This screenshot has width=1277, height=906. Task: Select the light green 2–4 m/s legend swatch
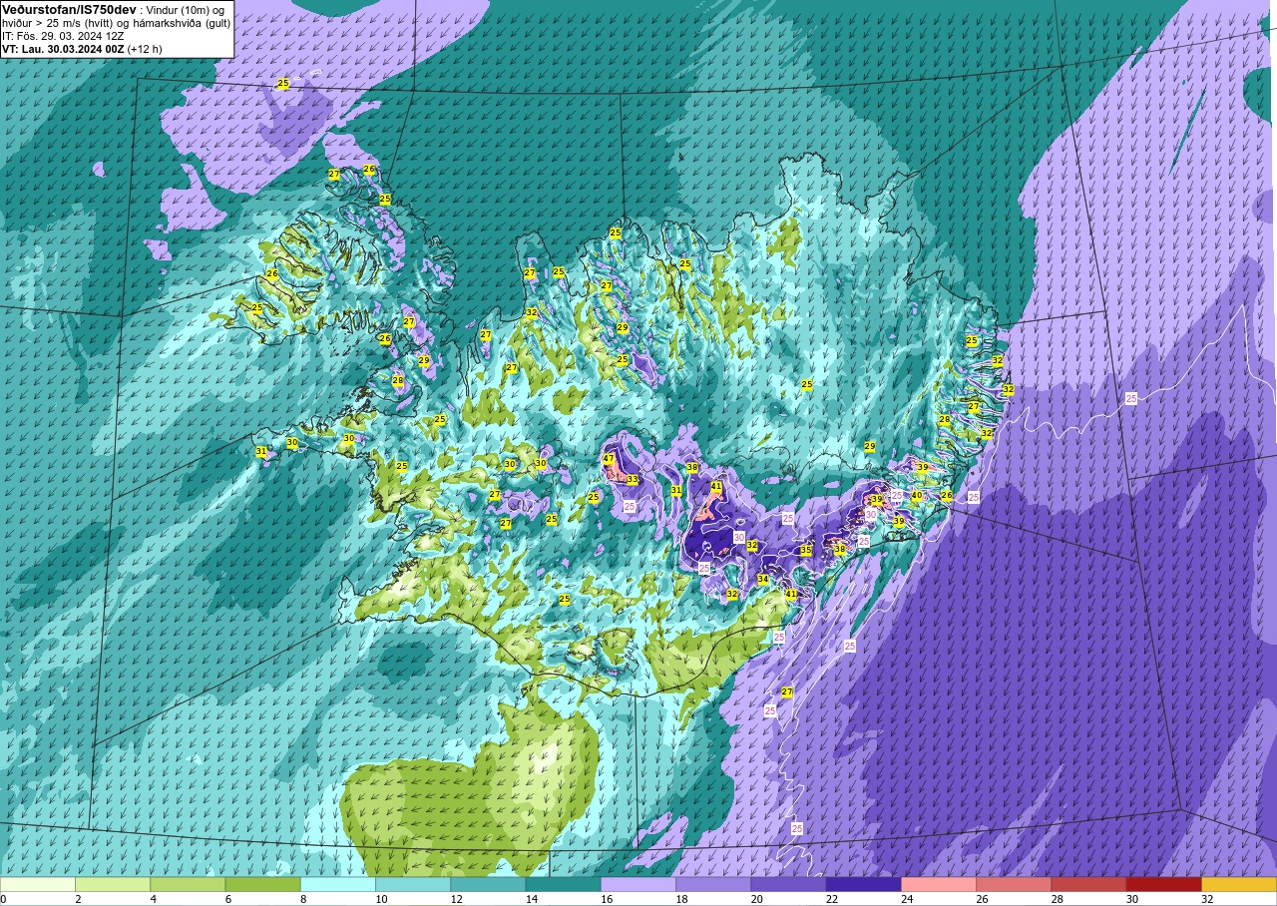(x=113, y=884)
